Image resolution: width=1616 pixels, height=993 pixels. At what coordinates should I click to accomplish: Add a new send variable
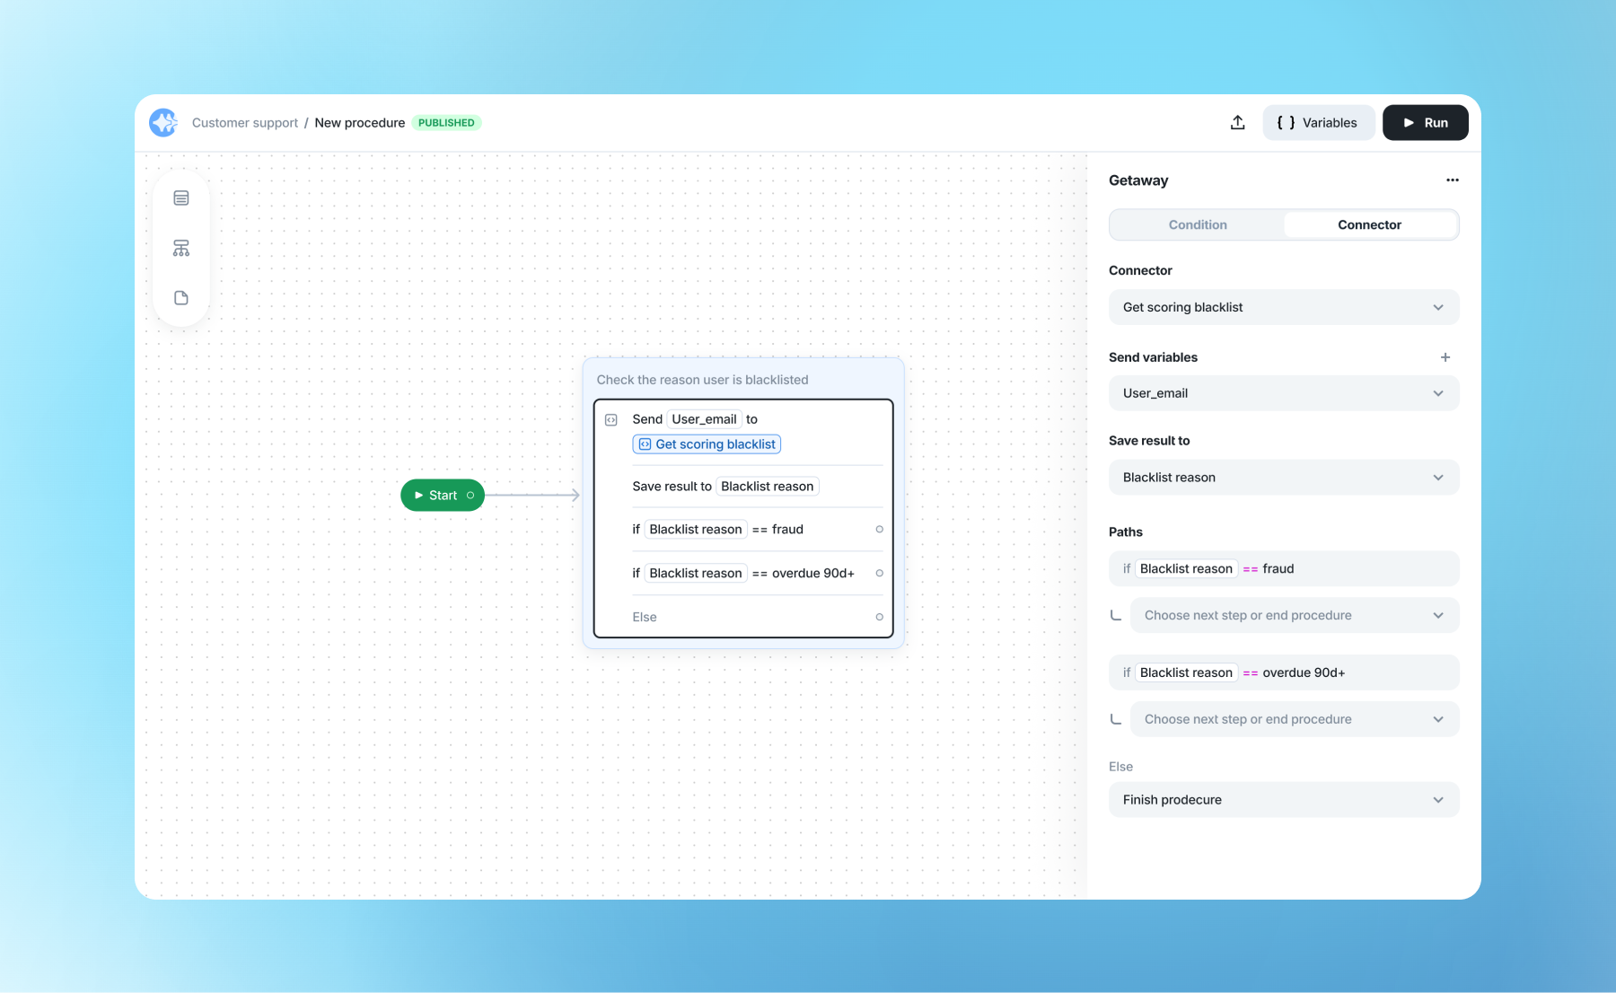click(1445, 357)
